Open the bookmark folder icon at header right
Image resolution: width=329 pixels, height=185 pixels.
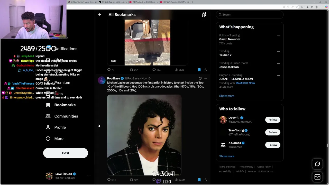204,15
